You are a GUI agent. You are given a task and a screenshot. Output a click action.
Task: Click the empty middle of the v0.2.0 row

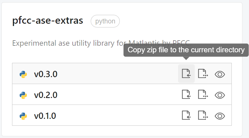(x=118, y=95)
